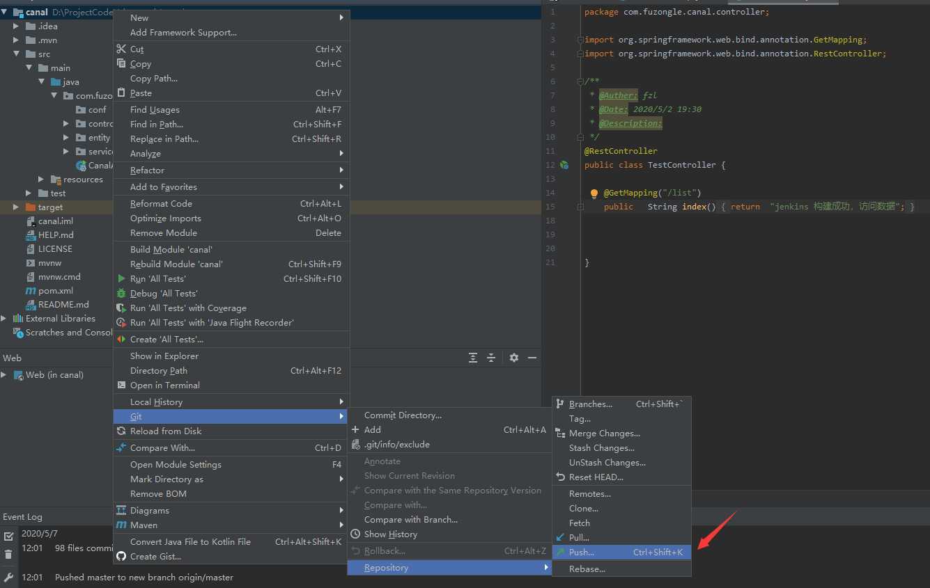Screen dimensions: 930x588
Task: Click the Compare With arrows icon
Action: tap(121, 447)
